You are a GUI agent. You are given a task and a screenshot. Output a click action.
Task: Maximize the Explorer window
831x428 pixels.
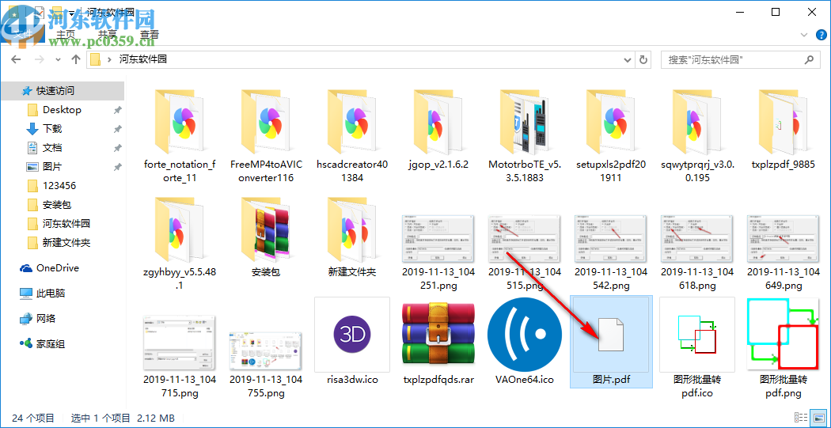click(776, 12)
